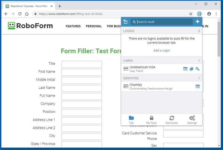223x150 pixels.
Task: Click the browser home icon
Action: point(27,14)
